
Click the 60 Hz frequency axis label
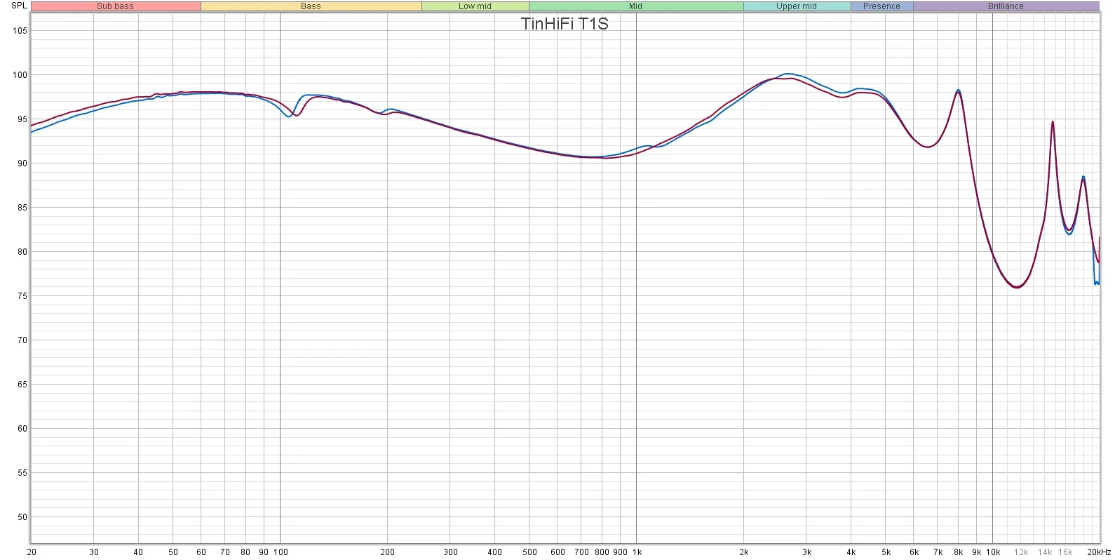click(201, 552)
